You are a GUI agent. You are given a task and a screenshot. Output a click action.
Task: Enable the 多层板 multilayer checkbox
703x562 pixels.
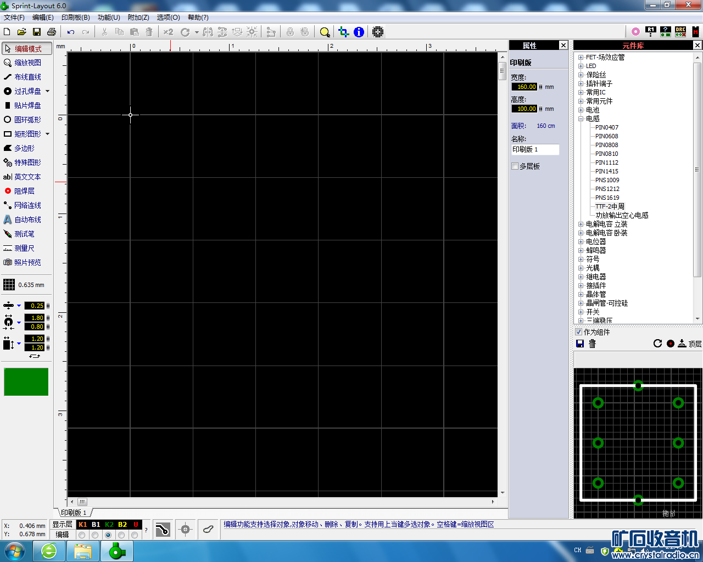tap(515, 166)
